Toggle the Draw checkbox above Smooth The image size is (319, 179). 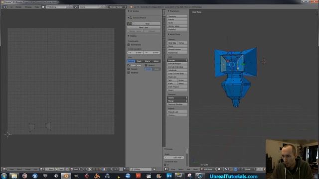coord(129,65)
